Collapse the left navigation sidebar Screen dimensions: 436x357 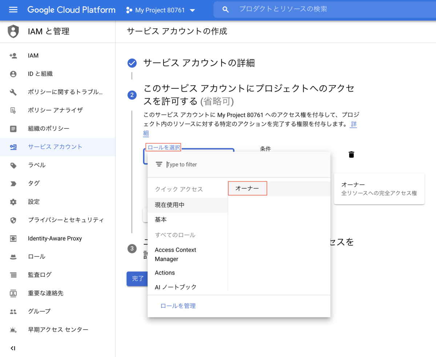coord(13,348)
